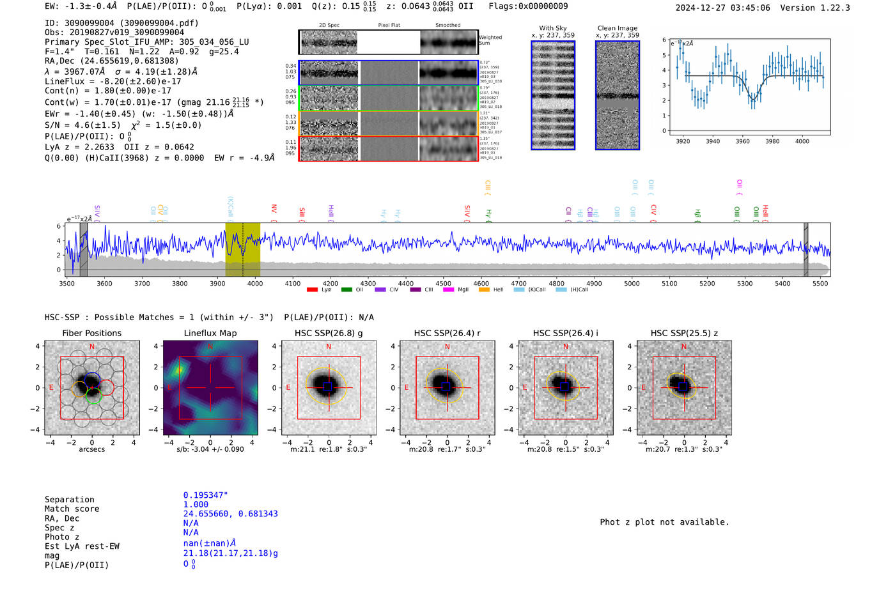
Task: Click the blue matched RA, Dec coordinates value
Action: click(x=230, y=514)
